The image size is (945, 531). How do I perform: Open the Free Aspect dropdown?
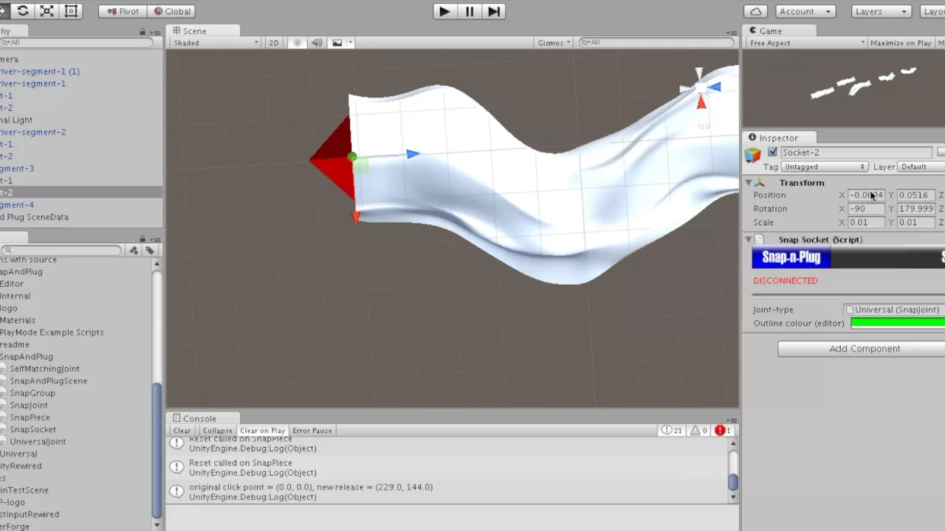click(805, 43)
